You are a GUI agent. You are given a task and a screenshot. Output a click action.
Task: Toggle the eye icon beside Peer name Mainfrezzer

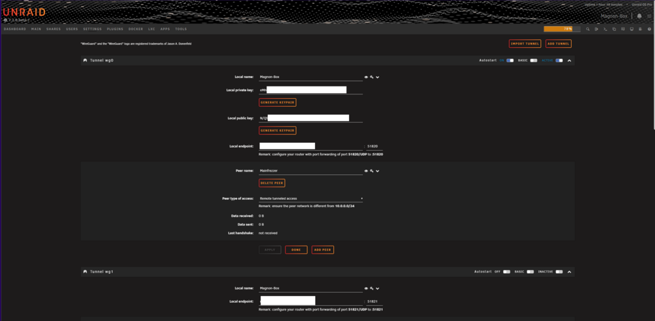[366, 171]
